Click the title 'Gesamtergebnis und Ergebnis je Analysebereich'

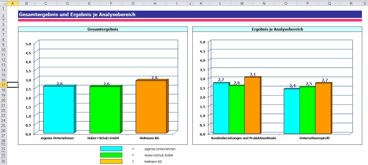click(77, 15)
